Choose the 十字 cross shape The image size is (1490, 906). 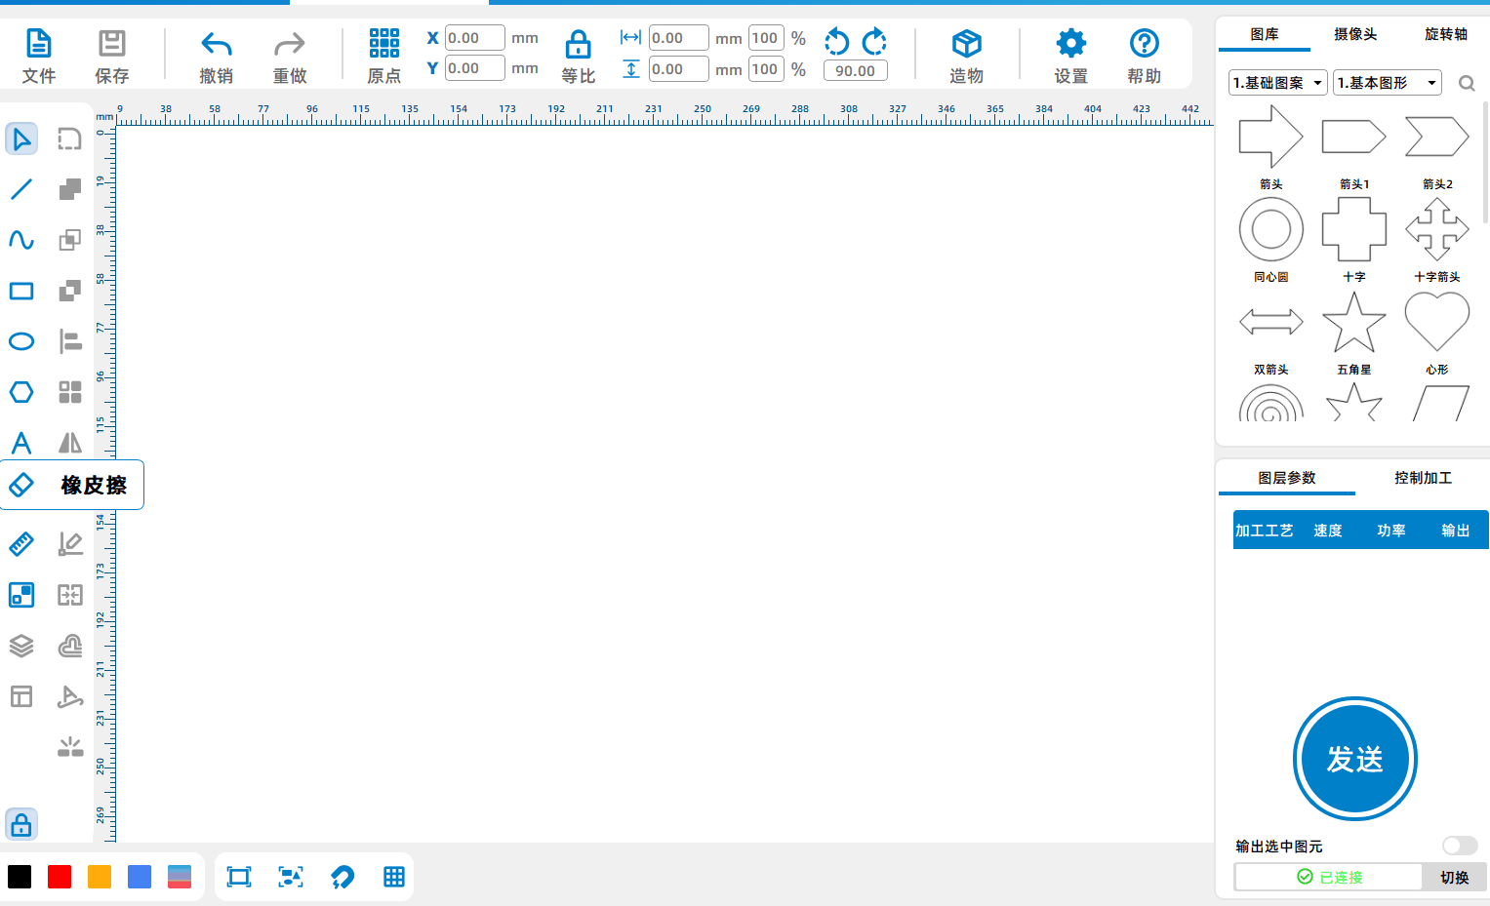coord(1354,229)
